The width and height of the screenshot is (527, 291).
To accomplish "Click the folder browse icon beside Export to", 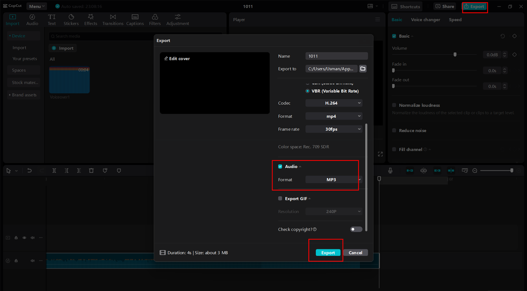I will 363,69.
